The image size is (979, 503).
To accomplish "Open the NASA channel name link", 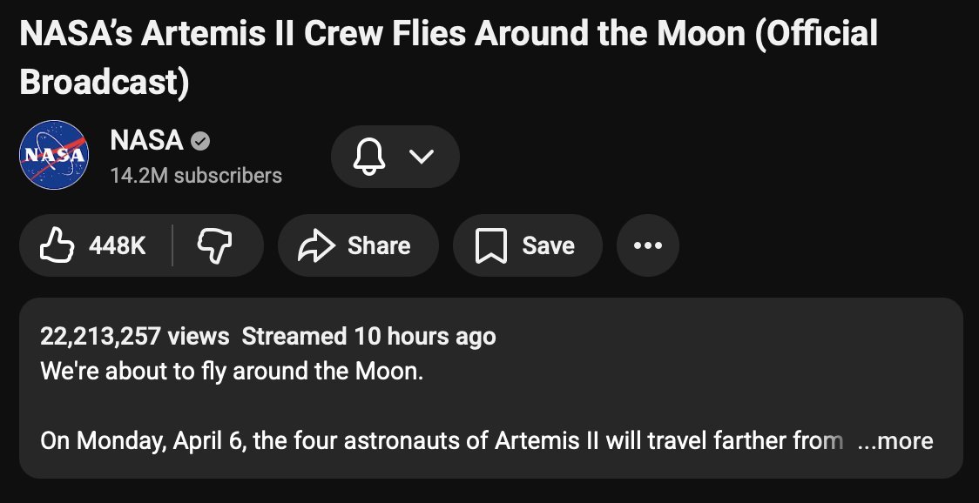I will click(x=146, y=140).
